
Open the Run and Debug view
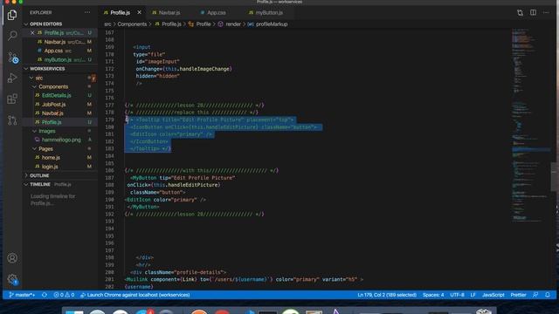[x=12, y=78]
